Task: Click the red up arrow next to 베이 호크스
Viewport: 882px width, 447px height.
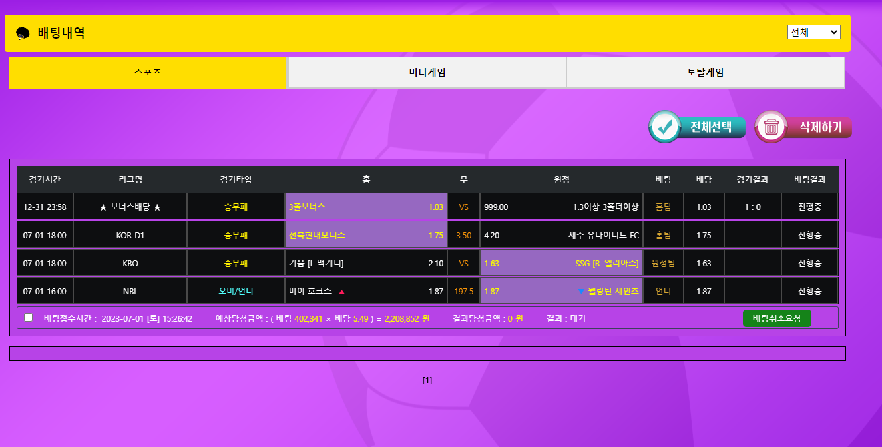Action: click(341, 292)
